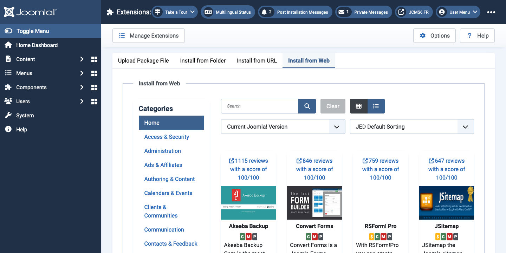Open the User Menu dropdown
Viewport: 506px width, 253px height.
[x=458, y=12]
